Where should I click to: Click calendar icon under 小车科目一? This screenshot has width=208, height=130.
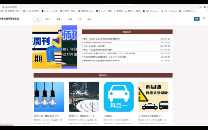coord(104,120)
